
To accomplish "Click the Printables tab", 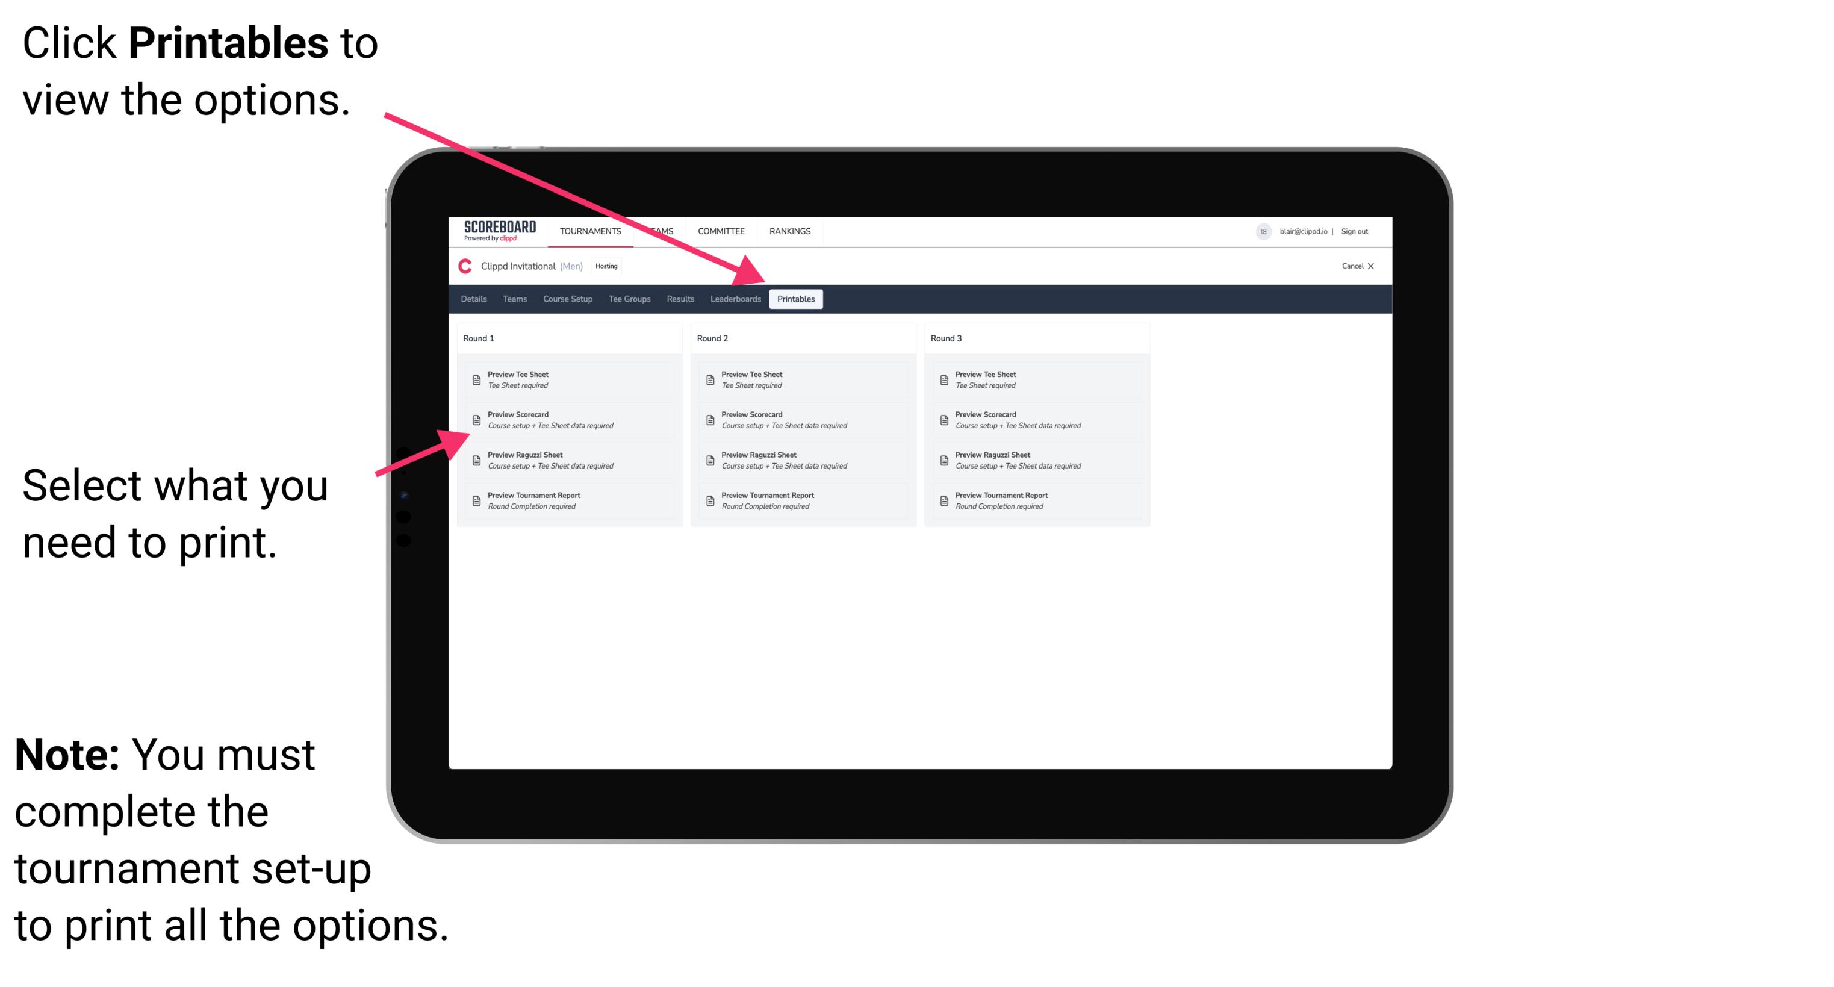I will click(x=796, y=299).
